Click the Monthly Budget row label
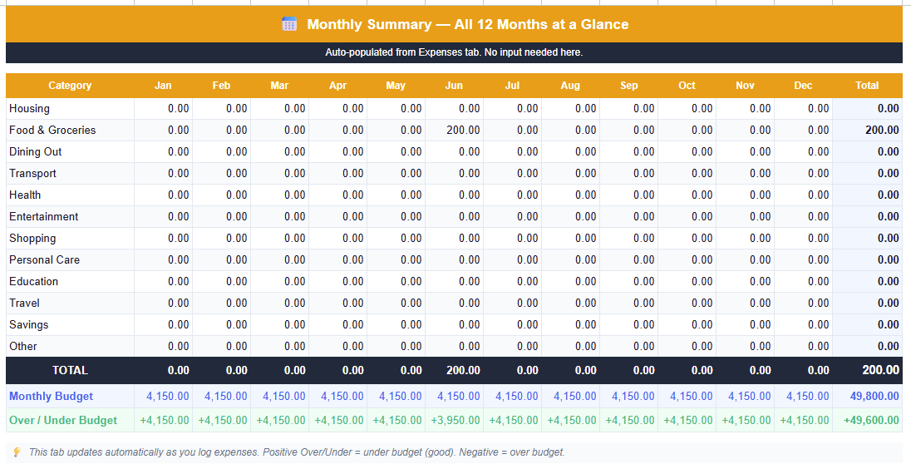The height and width of the screenshot is (464, 911). (x=70, y=397)
